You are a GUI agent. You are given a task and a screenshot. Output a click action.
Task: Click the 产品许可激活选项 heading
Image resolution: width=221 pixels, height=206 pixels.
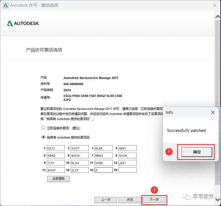click(x=44, y=50)
